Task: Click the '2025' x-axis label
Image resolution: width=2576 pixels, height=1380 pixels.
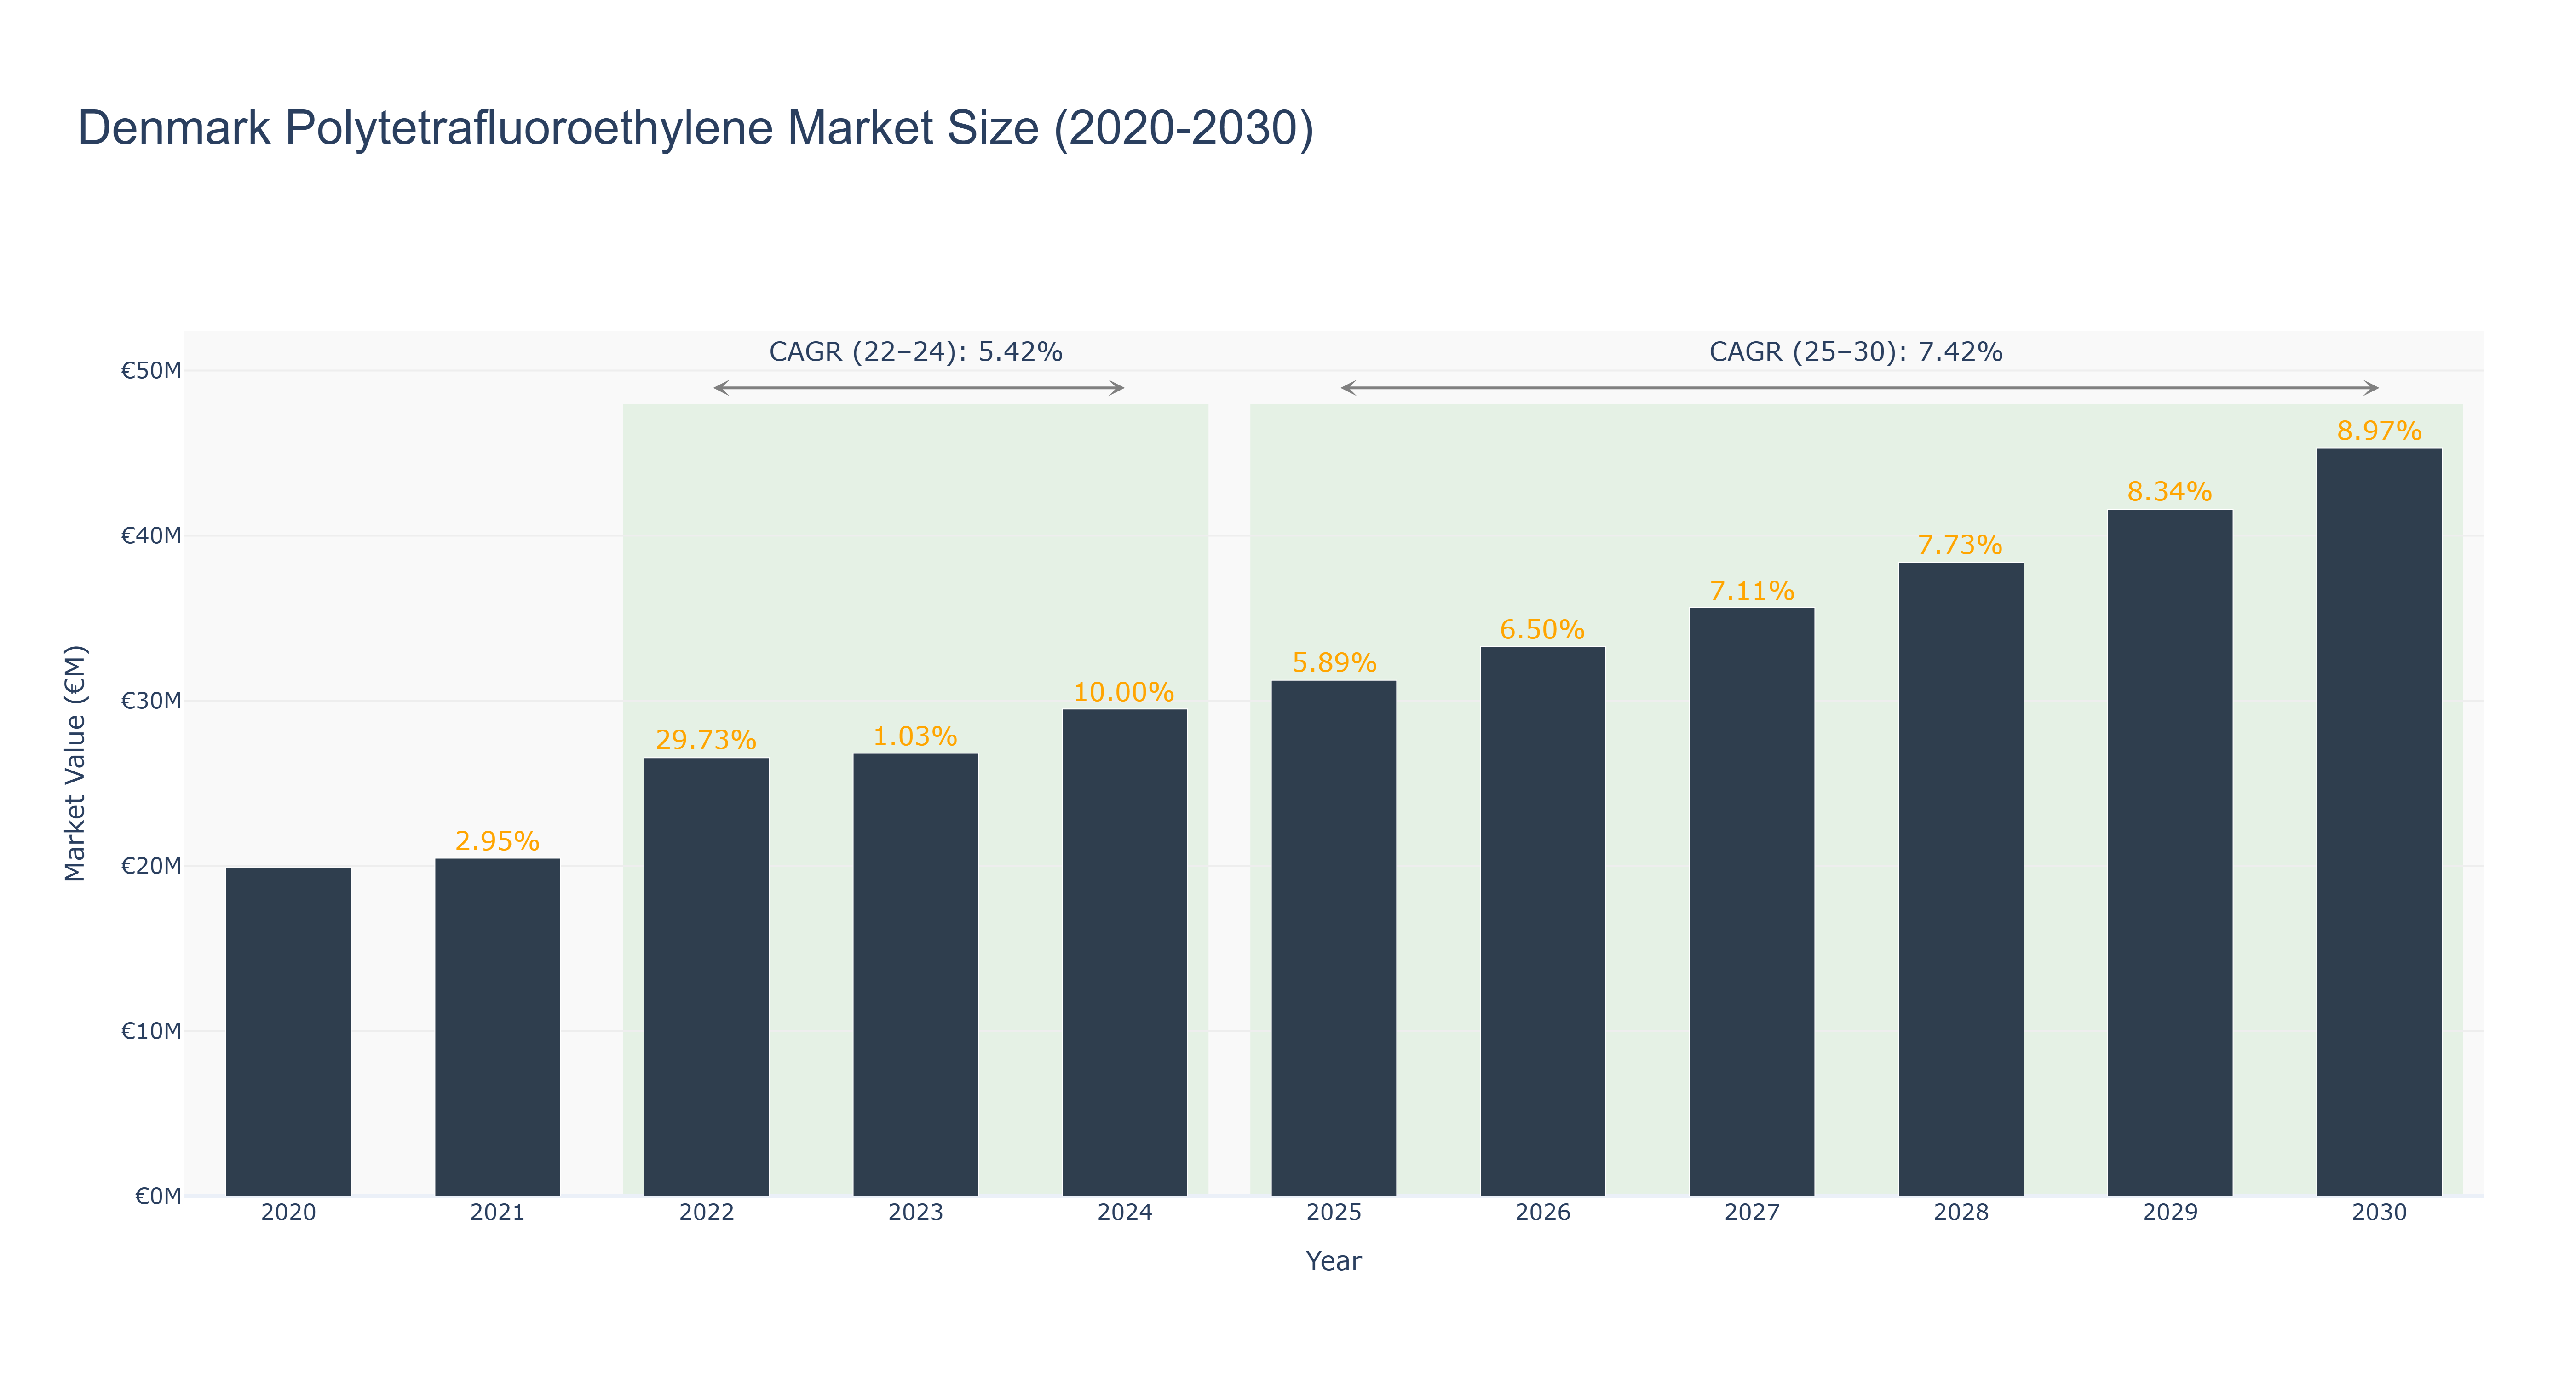Action: point(1333,1213)
